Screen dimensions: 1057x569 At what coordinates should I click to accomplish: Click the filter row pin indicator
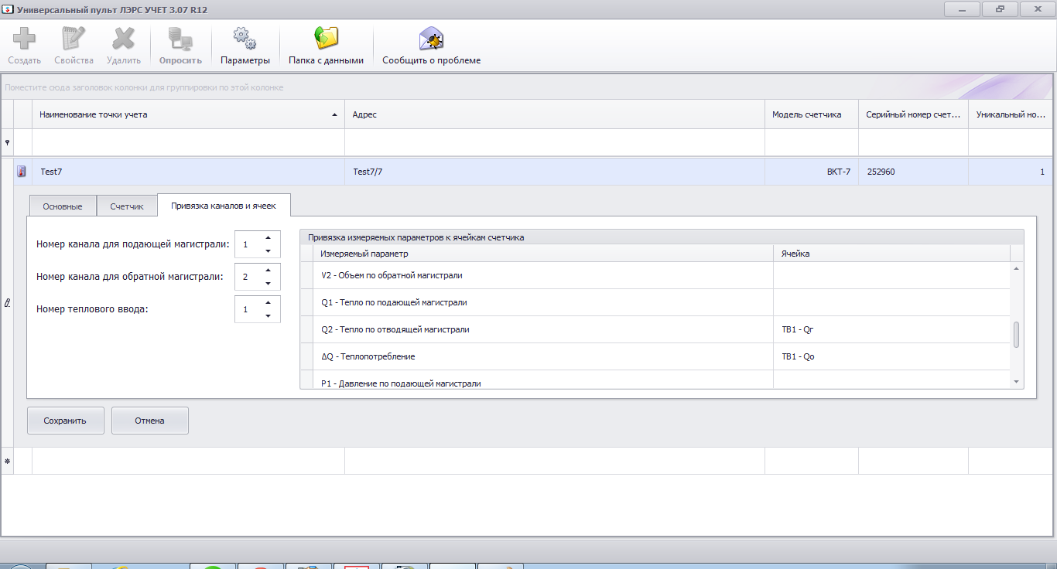tap(8, 142)
